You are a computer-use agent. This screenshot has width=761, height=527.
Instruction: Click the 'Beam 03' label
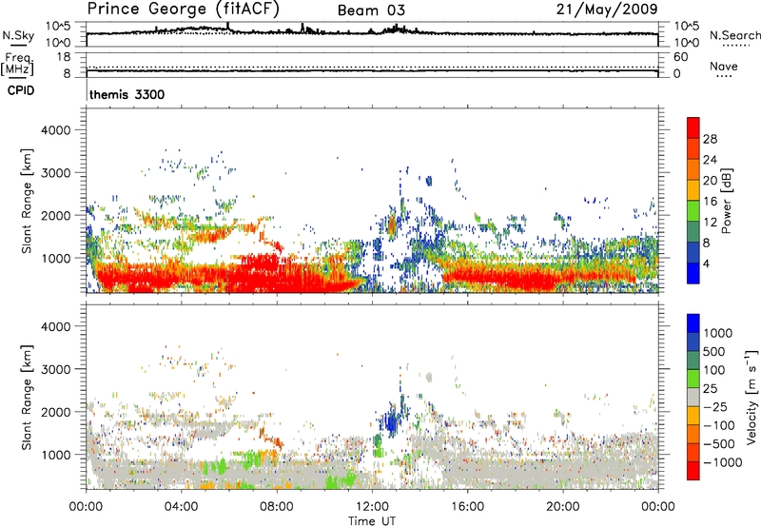click(x=371, y=10)
